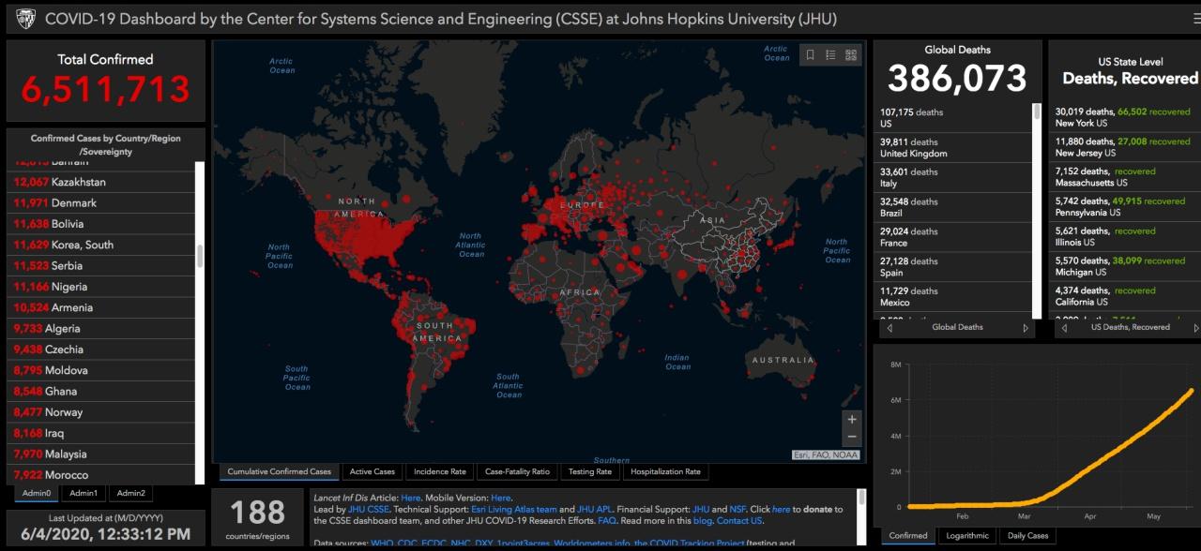Select Malaysia in the country list
Screen dimensions: 1201x551
click(100, 454)
